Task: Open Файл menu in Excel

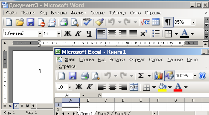Action: point(70,60)
